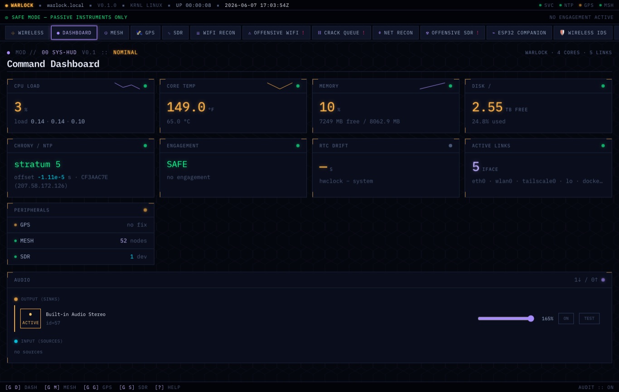The height and width of the screenshot is (392, 619).
Task: Click the [G G] GPS shortcut
Action: tap(98, 387)
